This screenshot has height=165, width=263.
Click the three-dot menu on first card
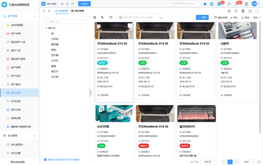pyautogui.click(x=129, y=26)
